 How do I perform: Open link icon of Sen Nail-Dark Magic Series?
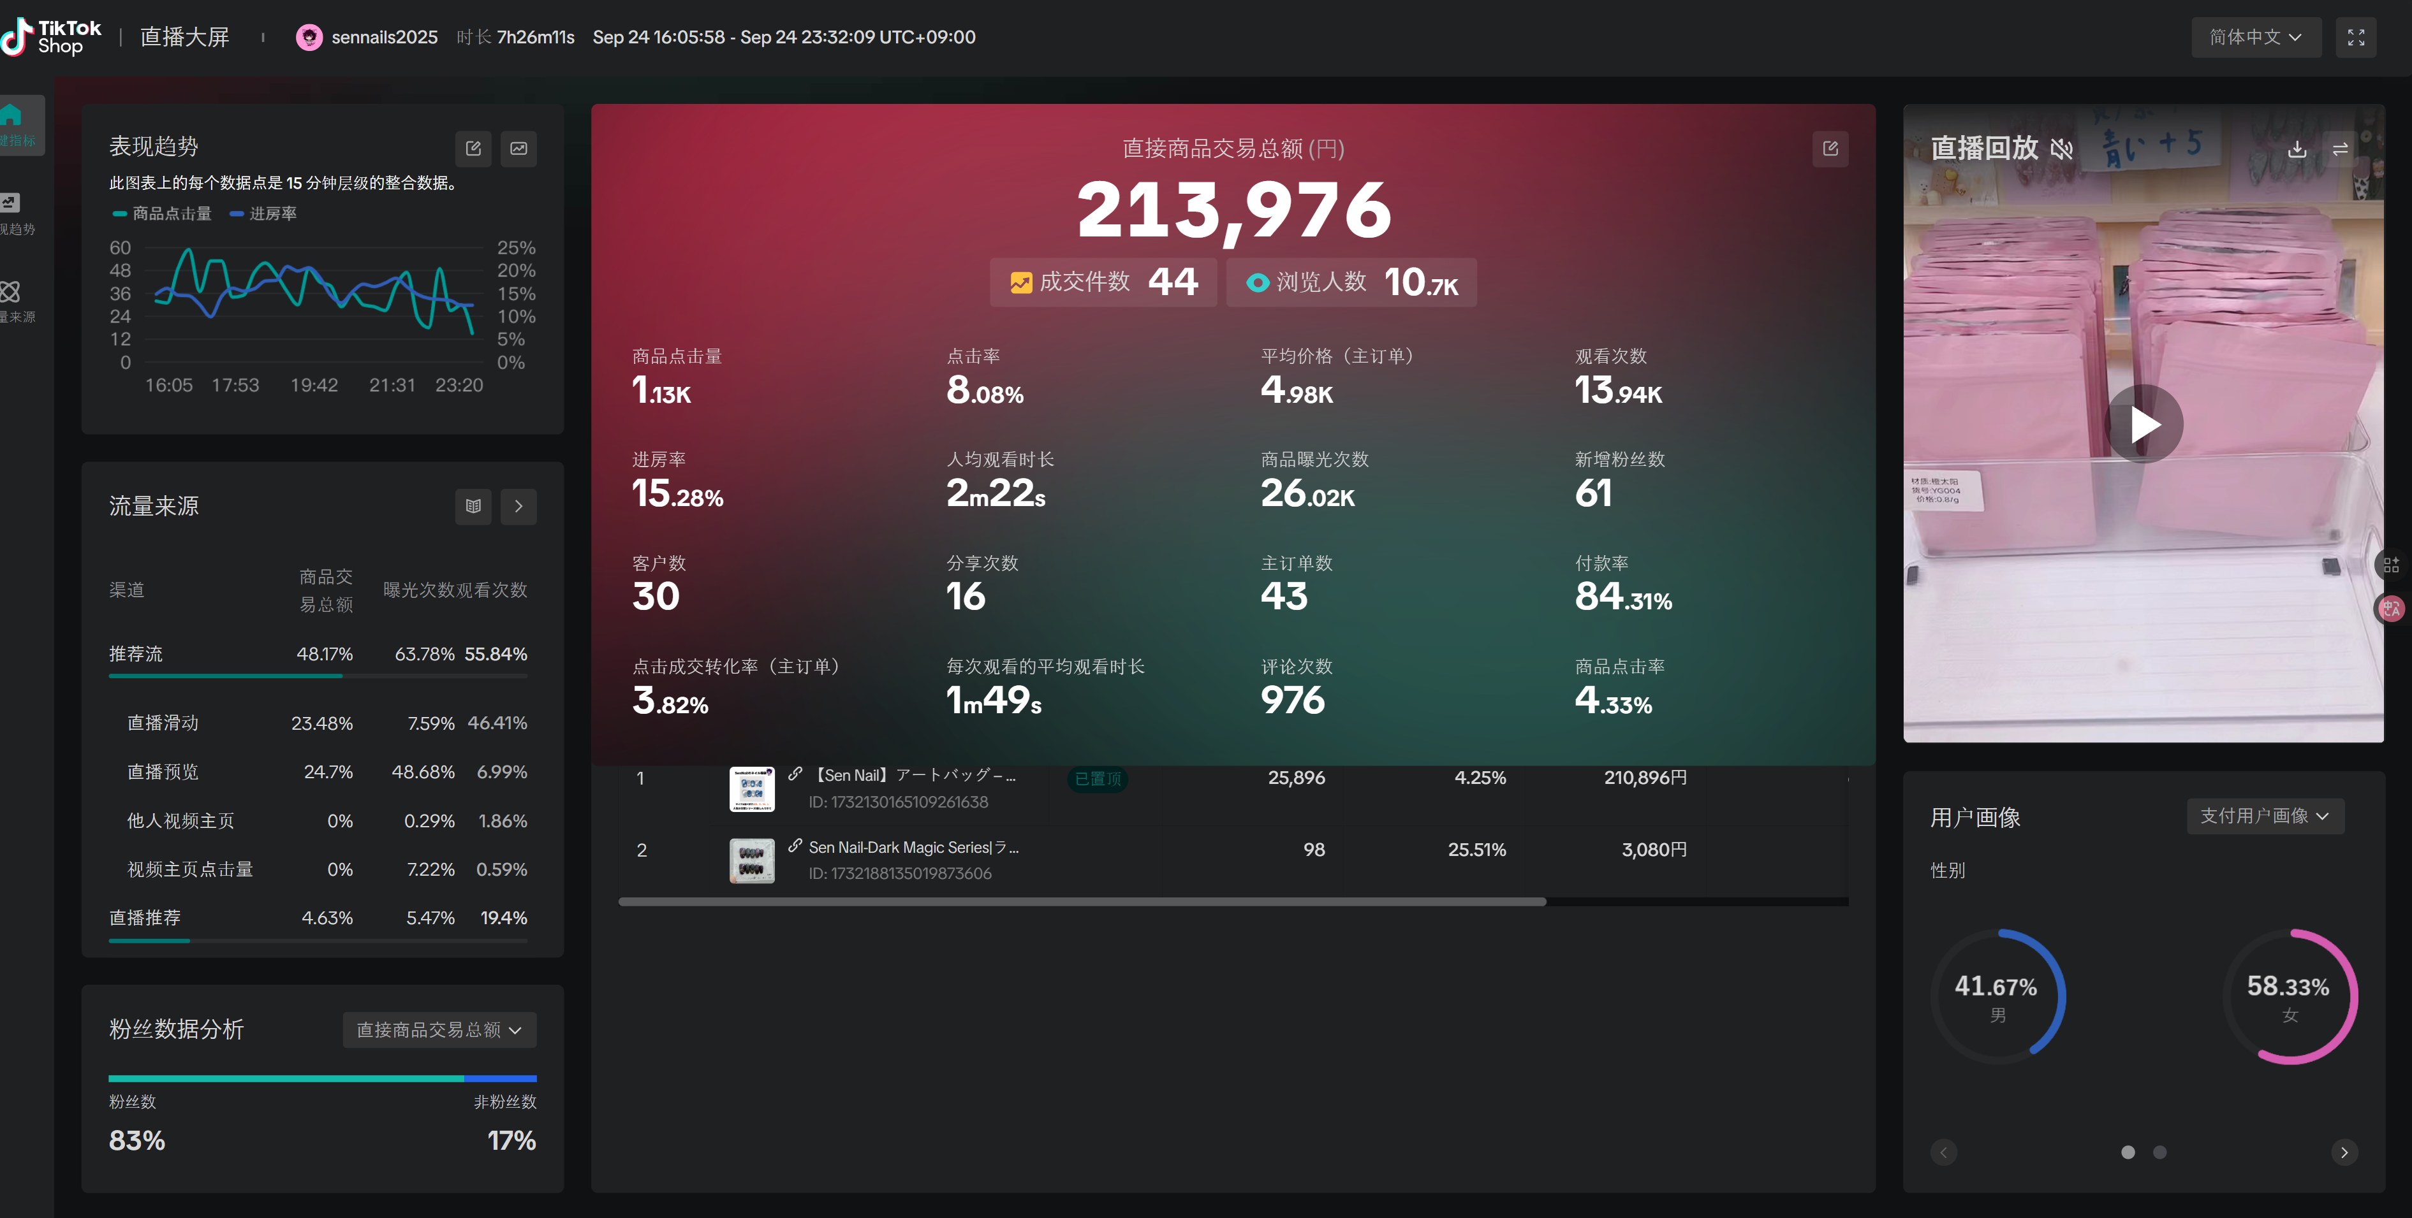[795, 846]
